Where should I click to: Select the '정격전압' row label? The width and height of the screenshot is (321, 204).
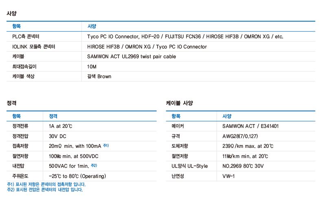pyautogui.click(x=20, y=136)
